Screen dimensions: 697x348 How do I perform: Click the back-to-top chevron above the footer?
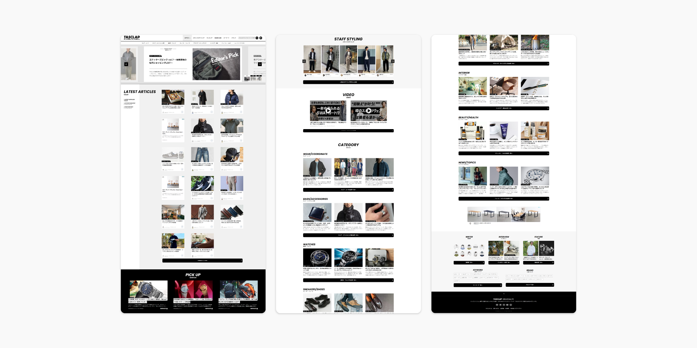click(504, 294)
